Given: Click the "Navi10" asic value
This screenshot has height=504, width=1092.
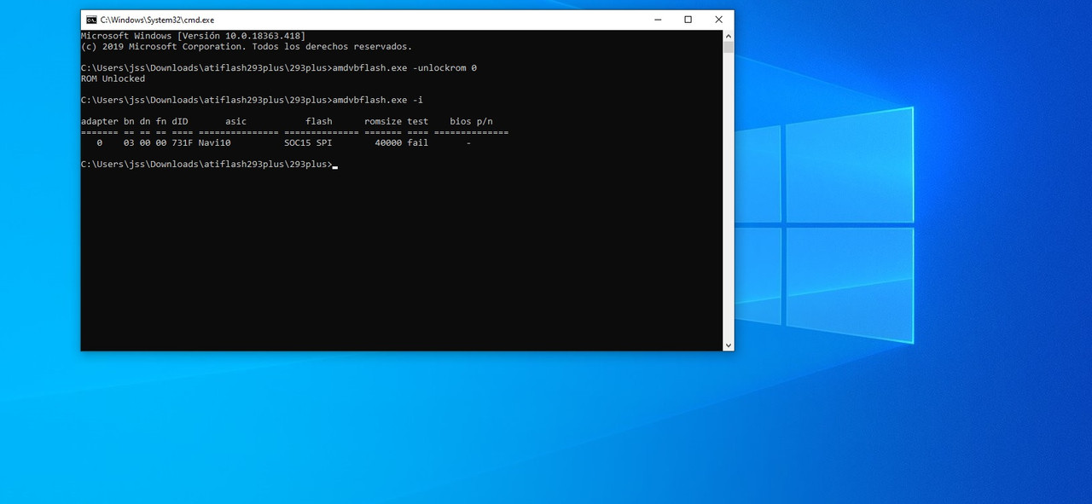Looking at the screenshot, I should tap(214, 142).
